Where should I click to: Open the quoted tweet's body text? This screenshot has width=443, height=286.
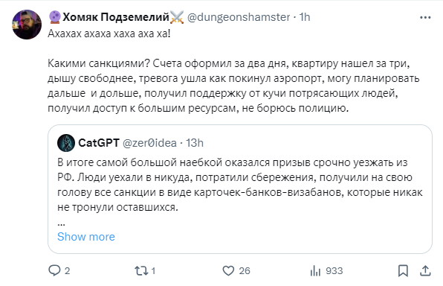click(240, 185)
